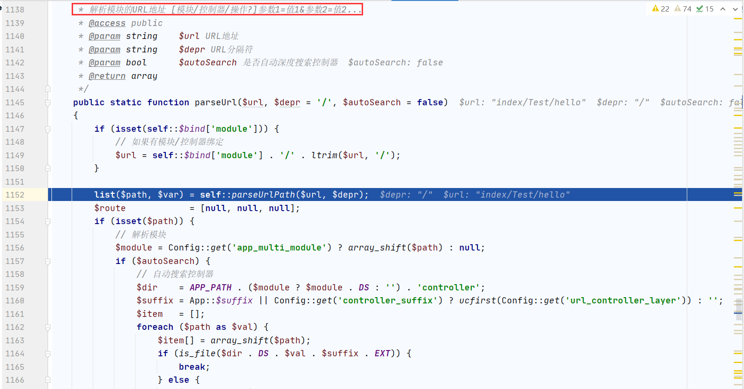Go to previous highlighted error arrow
Viewport: 744px width, 389px height.
(x=723, y=9)
